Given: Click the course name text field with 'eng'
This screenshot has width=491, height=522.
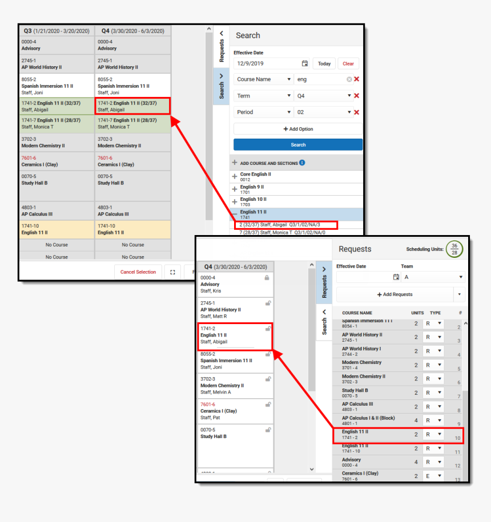Looking at the screenshot, I should click(321, 79).
